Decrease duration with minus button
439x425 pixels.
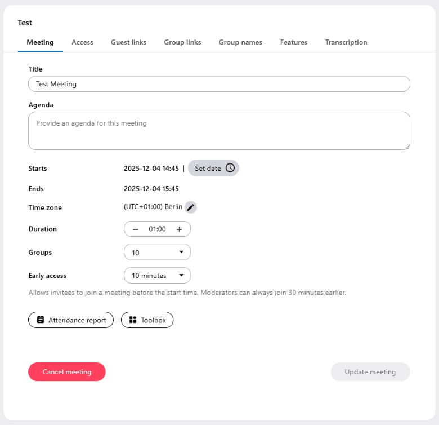pyautogui.click(x=135, y=229)
